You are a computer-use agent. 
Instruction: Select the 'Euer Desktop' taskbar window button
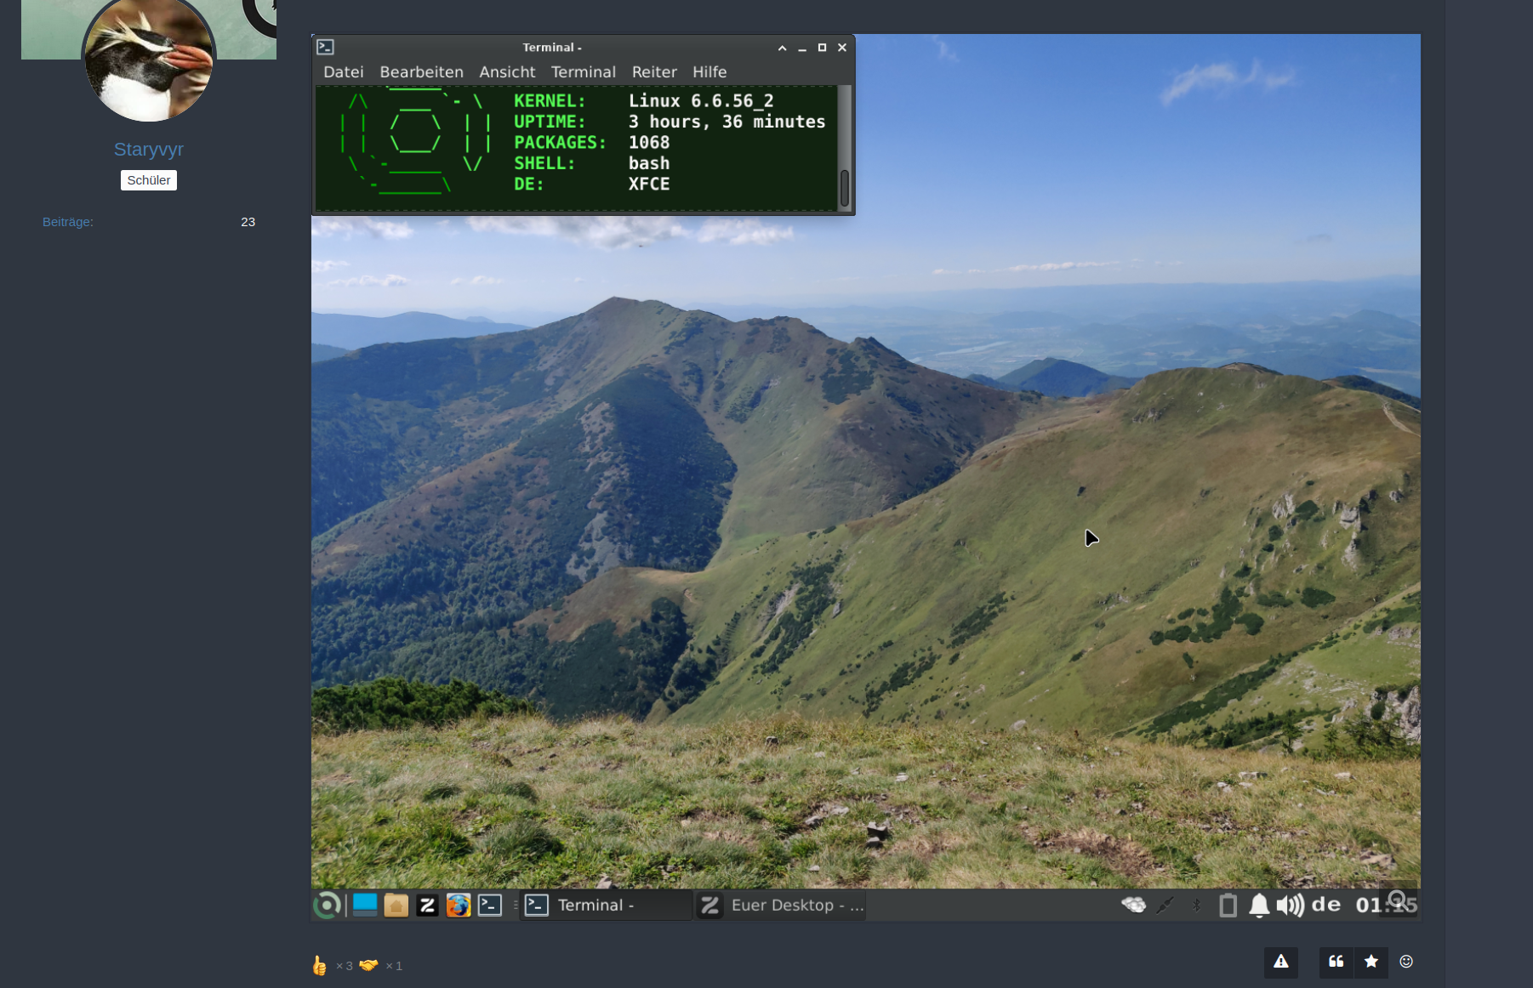tap(781, 906)
